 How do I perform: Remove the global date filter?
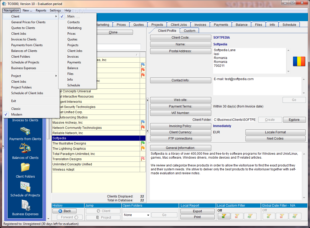tap(282, 216)
